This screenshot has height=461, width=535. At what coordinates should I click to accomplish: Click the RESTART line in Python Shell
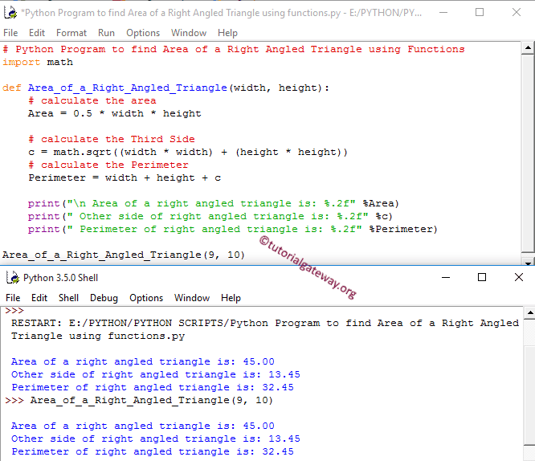(265, 323)
